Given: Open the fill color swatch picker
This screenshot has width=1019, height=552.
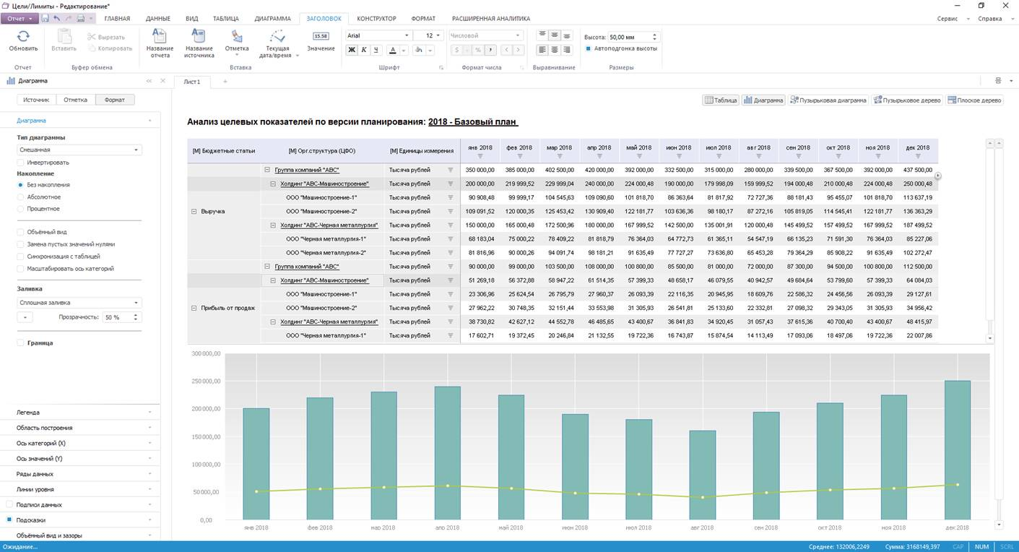Looking at the screenshot, I should coord(25,317).
